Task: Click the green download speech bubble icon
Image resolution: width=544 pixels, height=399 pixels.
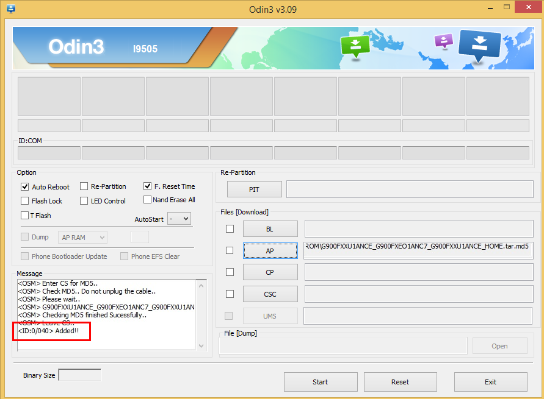Action: [355, 47]
